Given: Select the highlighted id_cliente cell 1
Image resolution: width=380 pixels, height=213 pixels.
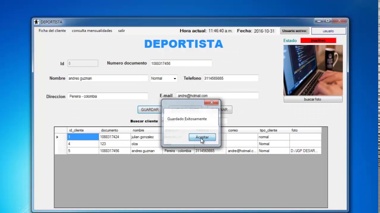Looking at the screenshot, I should click(83, 137).
